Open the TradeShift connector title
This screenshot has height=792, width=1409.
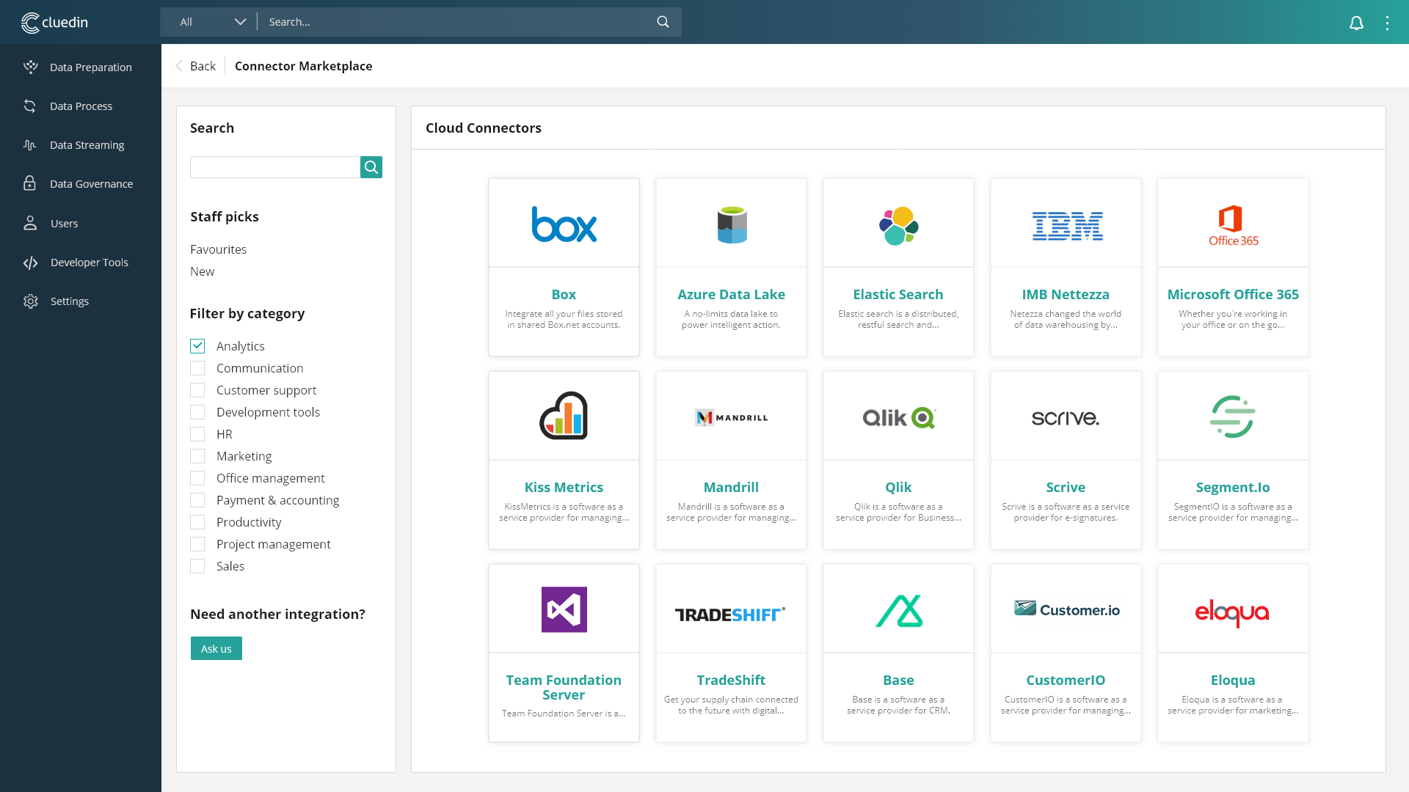[731, 680]
